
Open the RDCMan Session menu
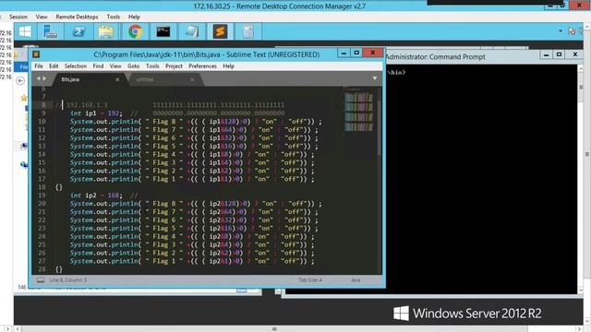pos(18,17)
